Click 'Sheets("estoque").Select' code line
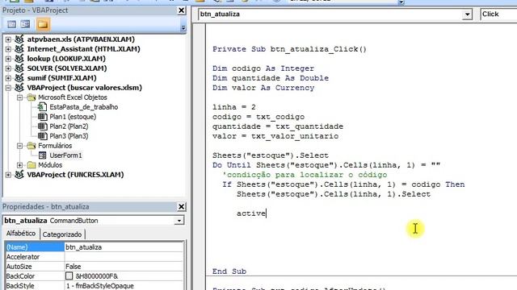The height and width of the screenshot is (290, 517). coord(271,155)
